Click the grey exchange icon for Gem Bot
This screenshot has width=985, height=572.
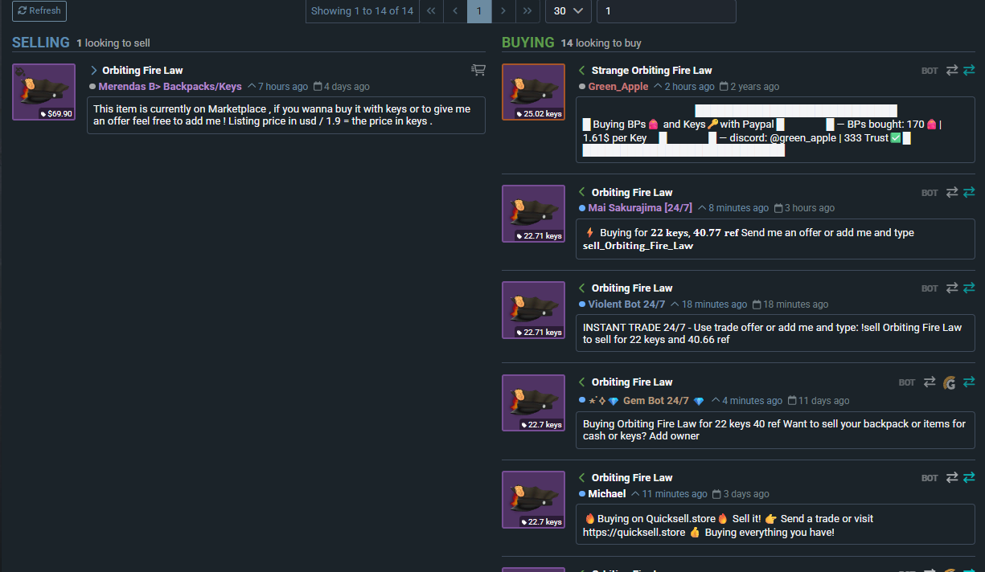[930, 382]
